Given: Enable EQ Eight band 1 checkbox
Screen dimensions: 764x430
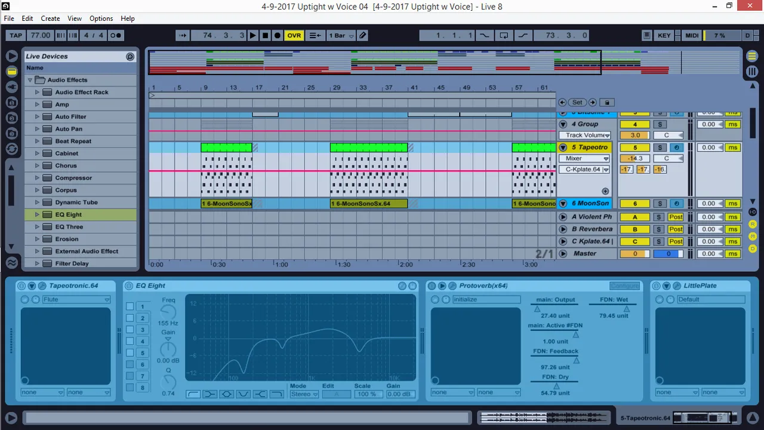Looking at the screenshot, I should pyautogui.click(x=130, y=306).
